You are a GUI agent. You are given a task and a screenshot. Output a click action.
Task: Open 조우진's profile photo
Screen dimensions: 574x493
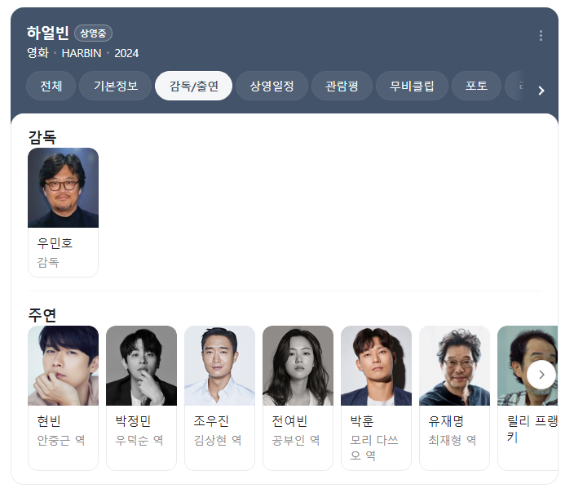point(219,366)
